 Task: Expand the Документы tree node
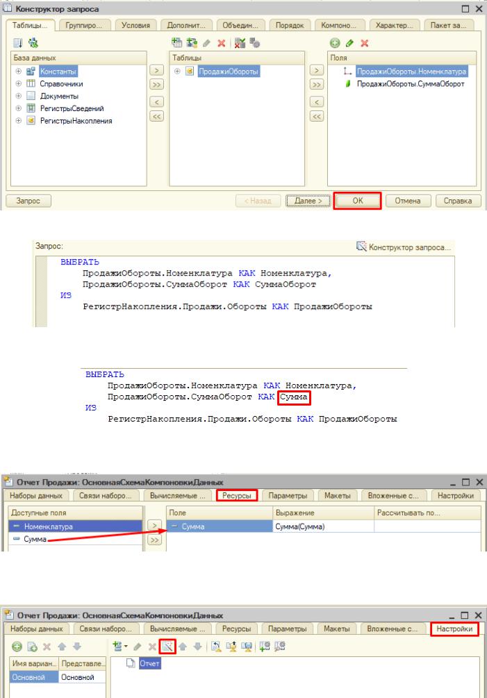(x=18, y=96)
